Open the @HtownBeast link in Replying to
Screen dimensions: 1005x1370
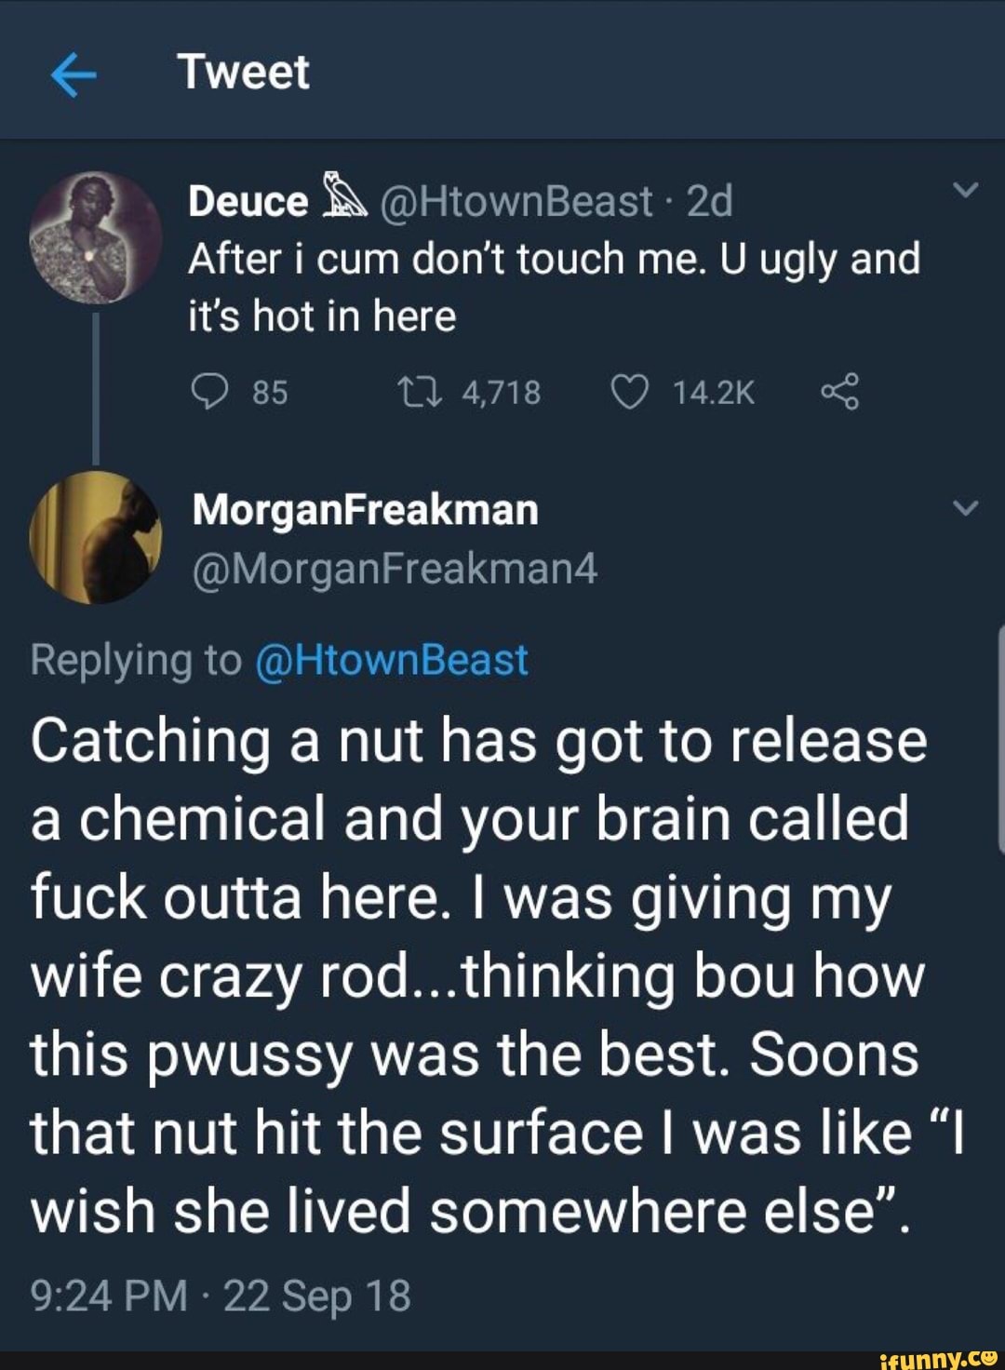pos(391,660)
